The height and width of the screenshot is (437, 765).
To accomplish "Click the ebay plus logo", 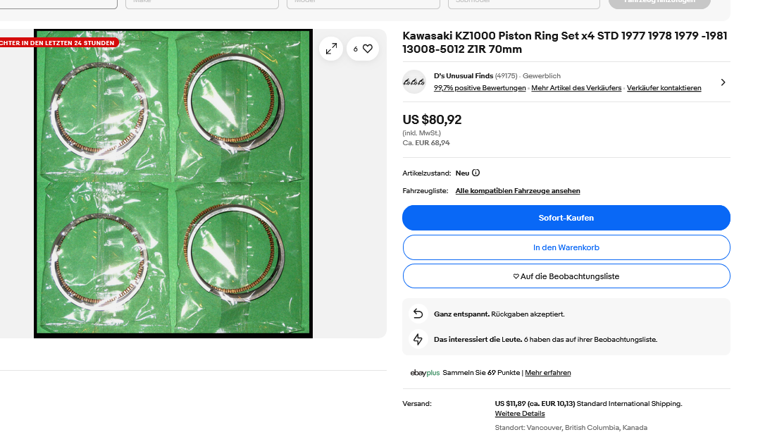I will [x=424, y=373].
